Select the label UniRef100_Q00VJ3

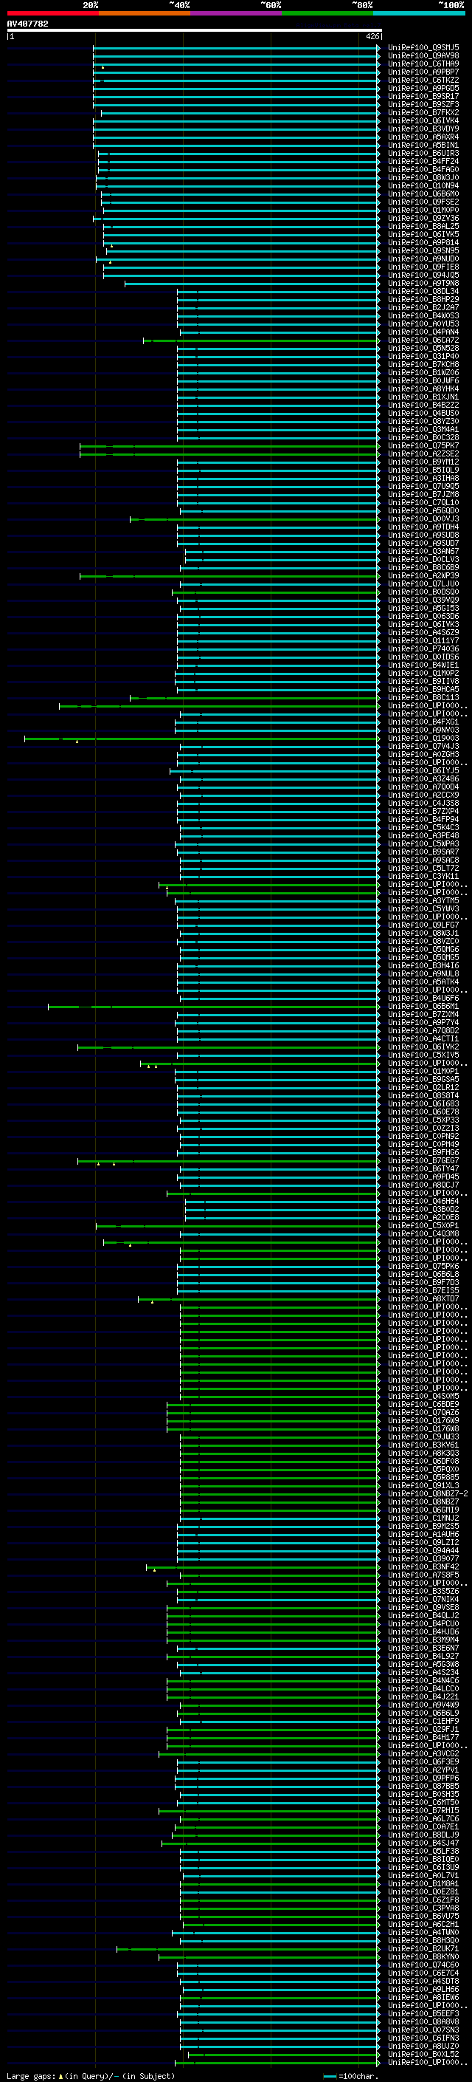423,519
